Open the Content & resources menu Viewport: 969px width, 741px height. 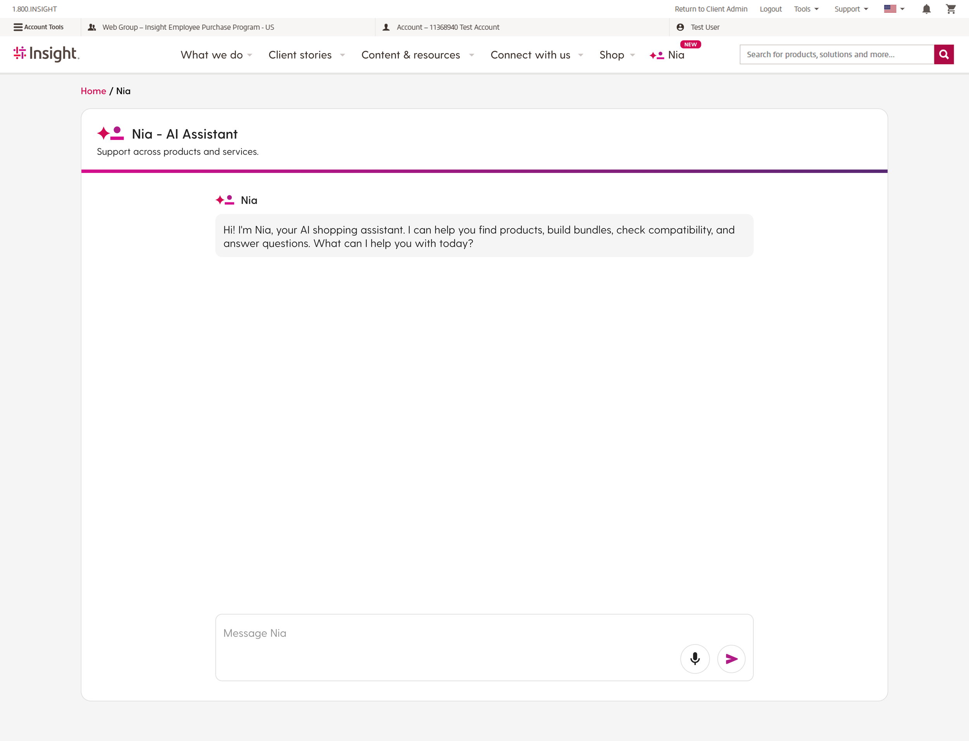coord(417,55)
